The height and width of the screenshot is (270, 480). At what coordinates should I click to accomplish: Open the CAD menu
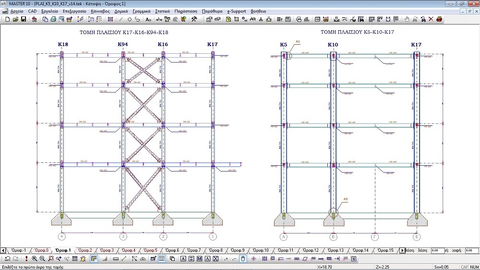pyautogui.click(x=32, y=11)
